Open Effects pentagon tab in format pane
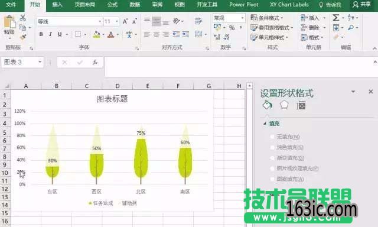Viewport: 378px width, 227px height. (x=284, y=105)
